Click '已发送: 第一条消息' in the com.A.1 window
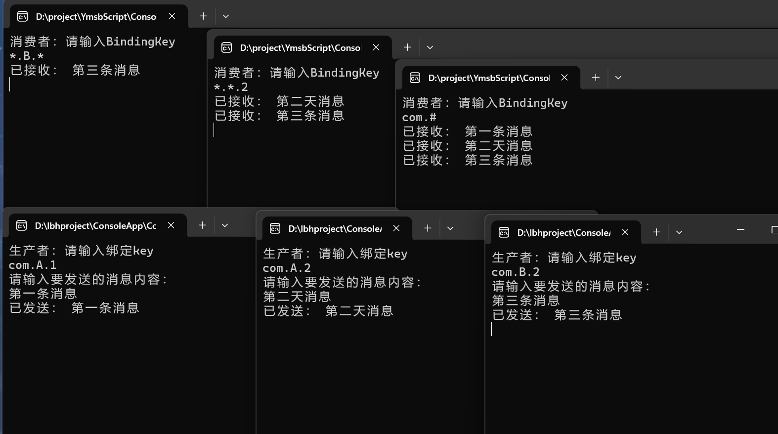 [74, 308]
